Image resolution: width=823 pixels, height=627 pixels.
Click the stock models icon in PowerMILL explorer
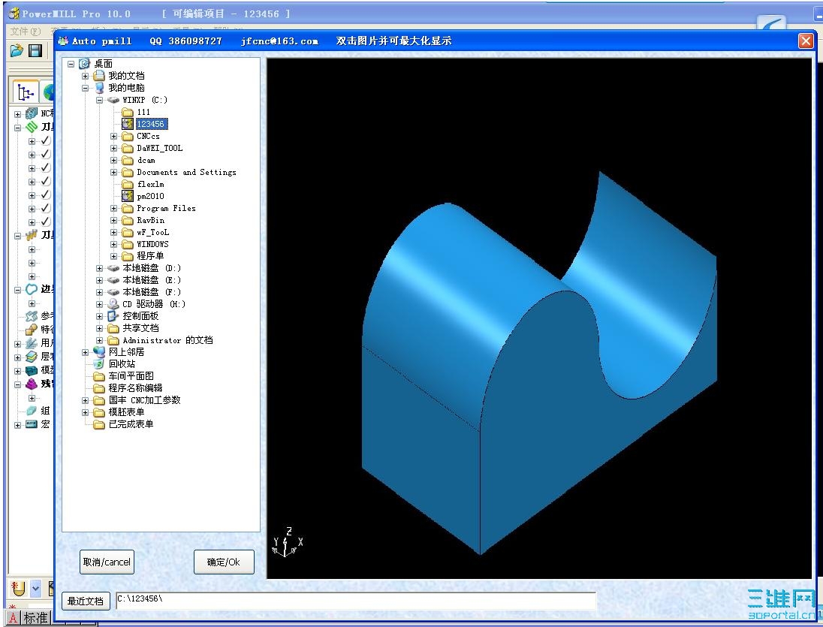tap(32, 384)
